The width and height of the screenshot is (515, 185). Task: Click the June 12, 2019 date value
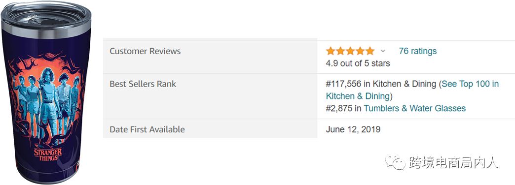(x=353, y=129)
